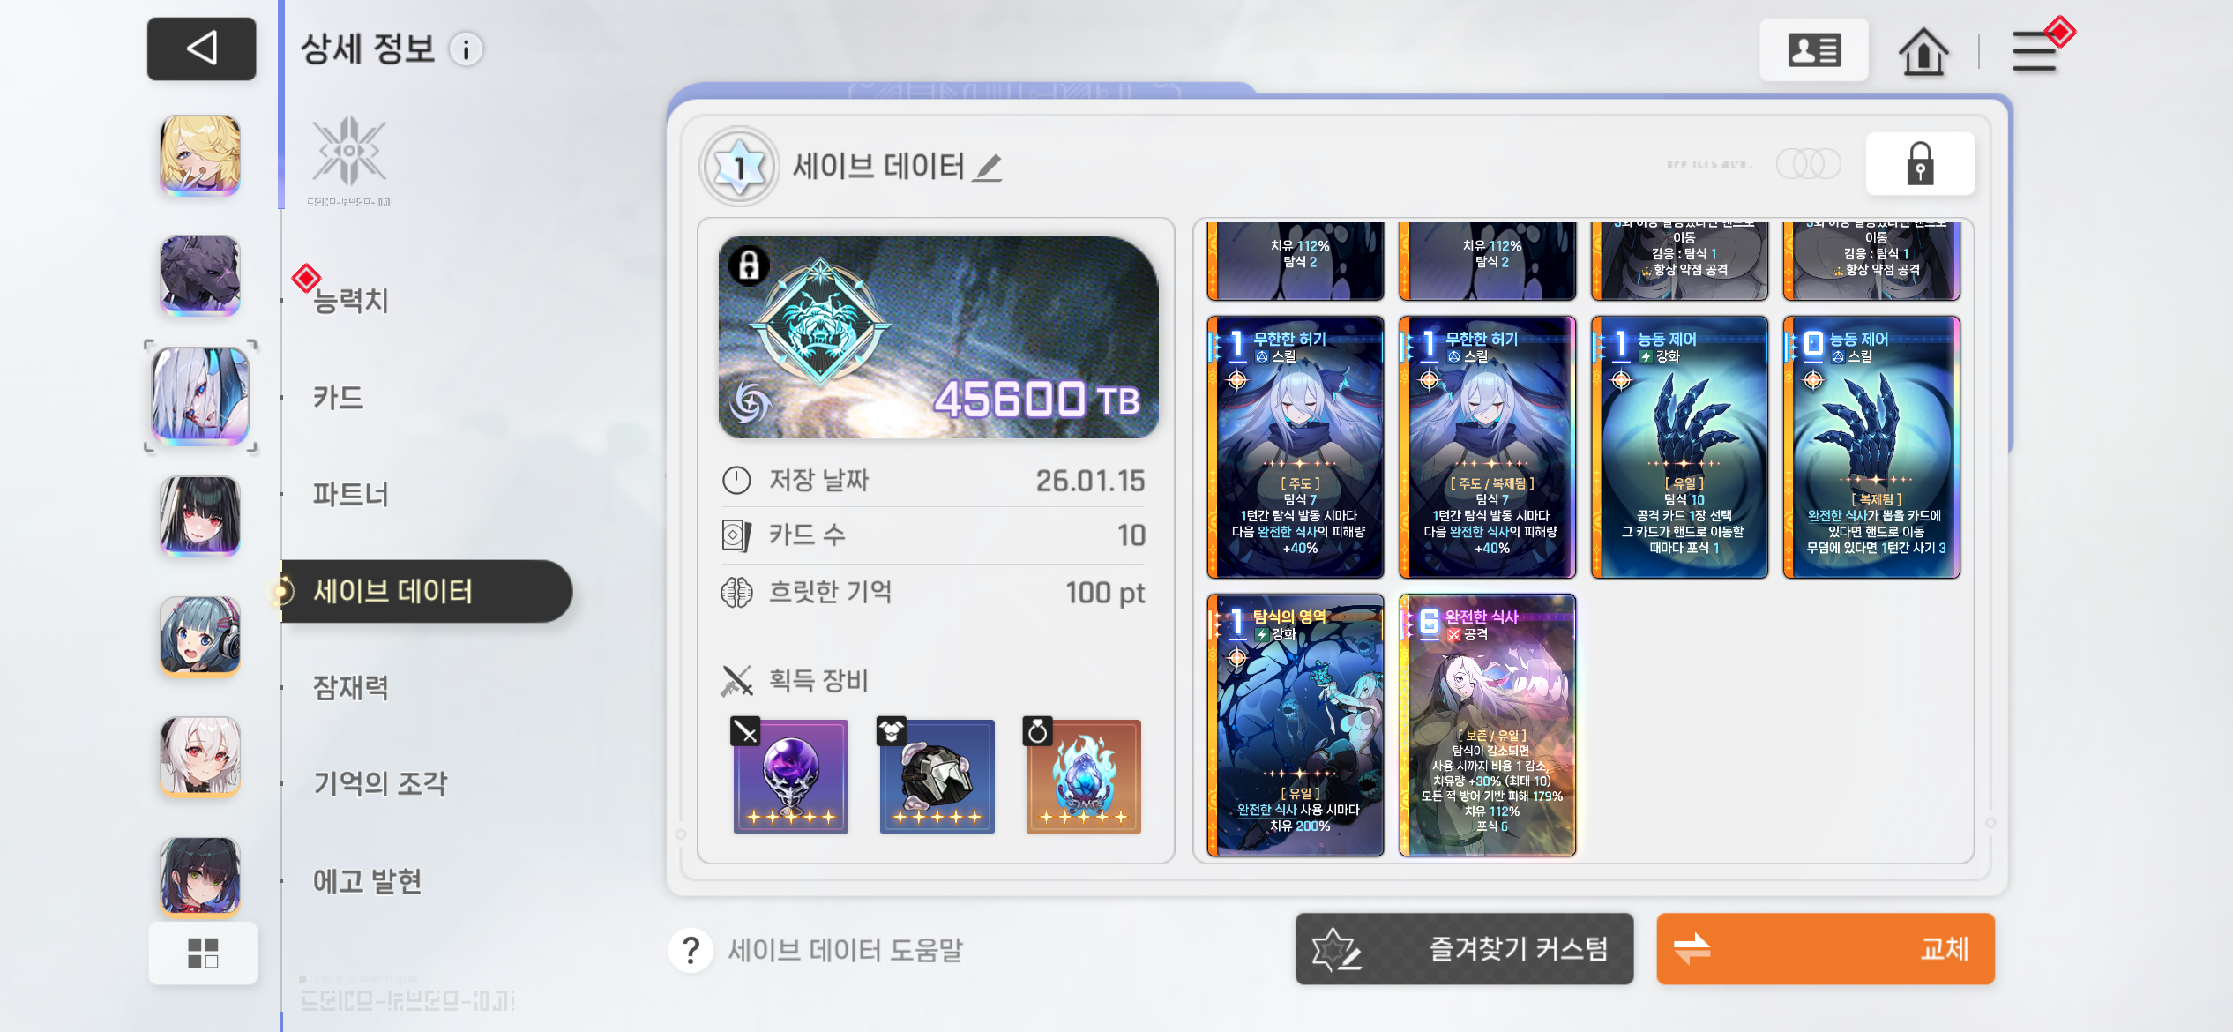Image resolution: width=2233 pixels, height=1032 pixels.
Task: Open the 능력치 menu item
Action: click(x=351, y=301)
